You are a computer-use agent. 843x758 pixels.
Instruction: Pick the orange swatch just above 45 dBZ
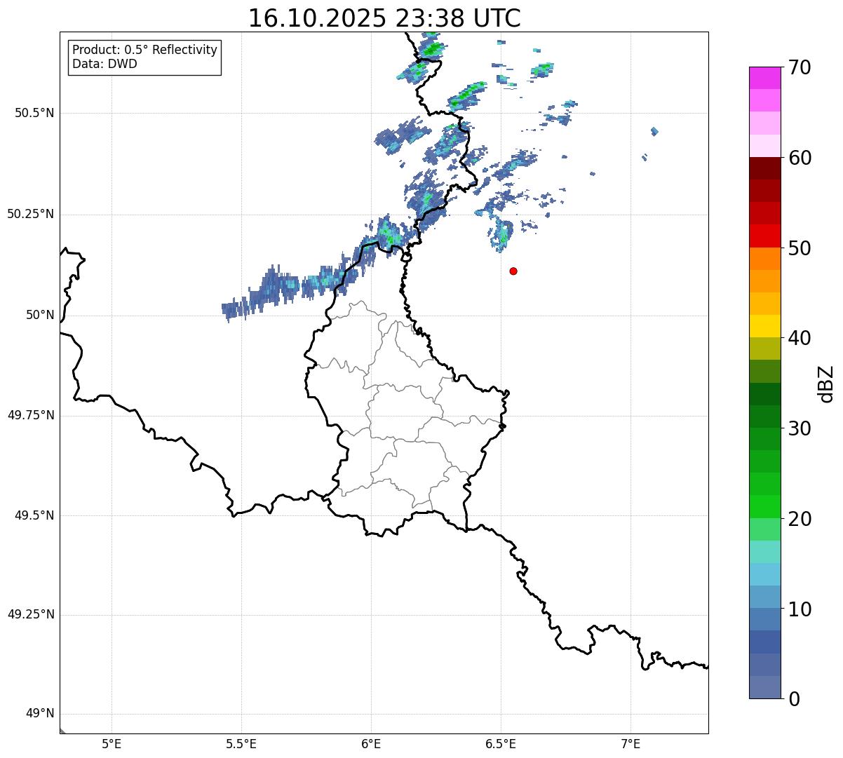point(764,281)
